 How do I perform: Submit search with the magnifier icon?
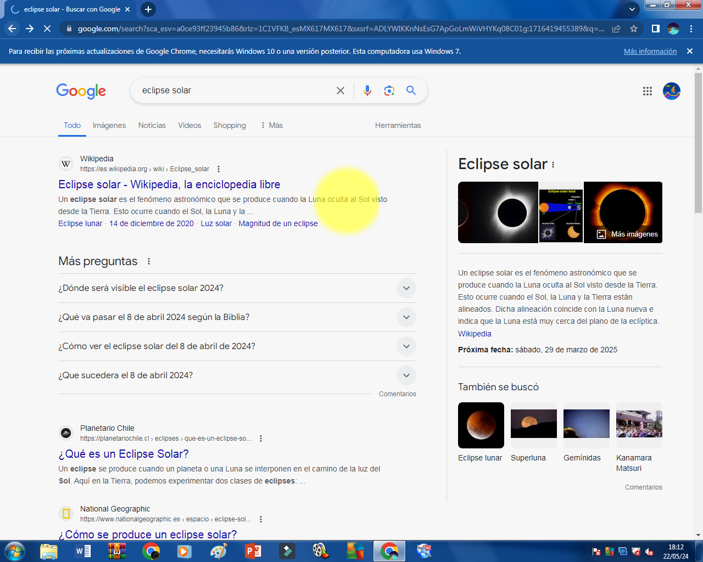[x=411, y=91]
